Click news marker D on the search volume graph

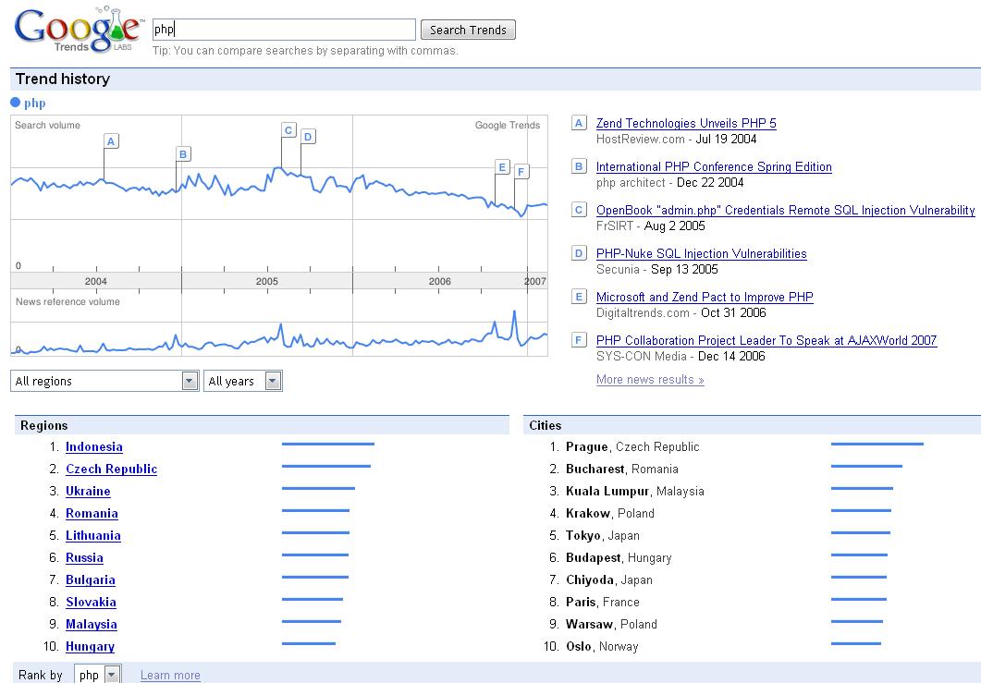(x=308, y=137)
